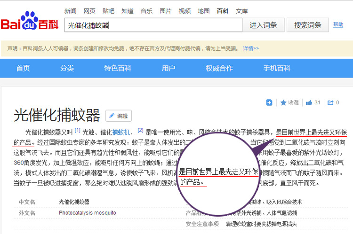The image size is (353, 234).
Task: Open the 帮助 help link
Action: click(338, 24)
